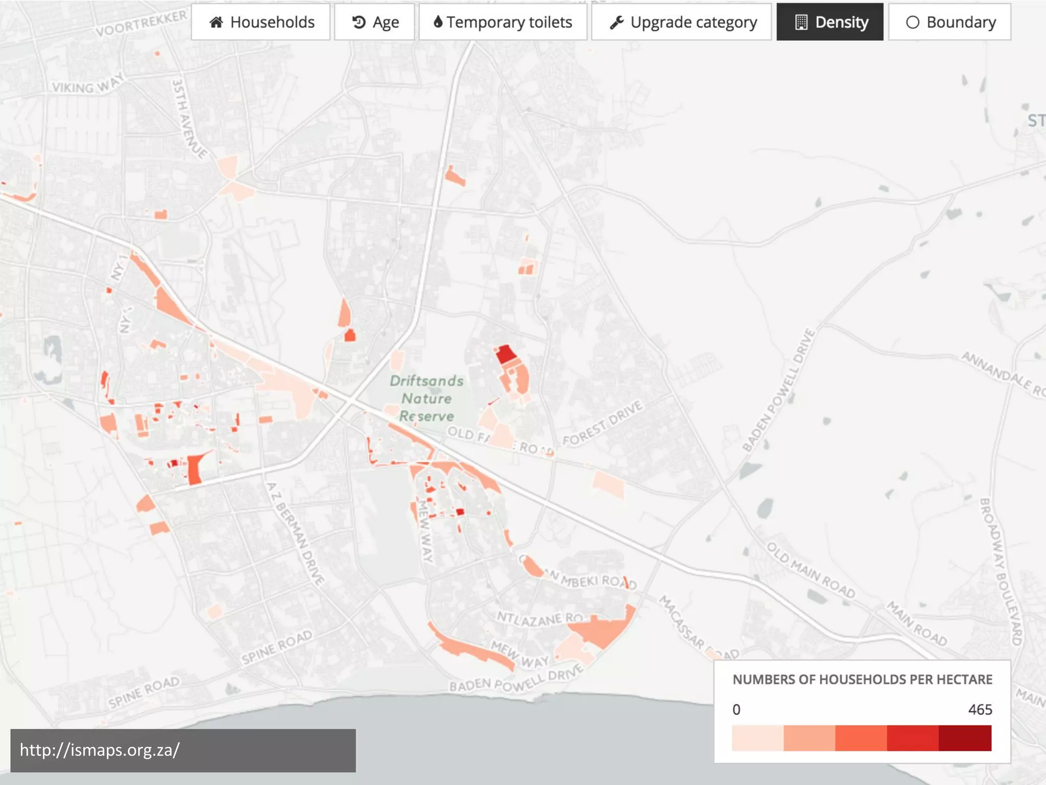Click the history clock icon on Age
The image size is (1046, 785).
click(x=359, y=22)
